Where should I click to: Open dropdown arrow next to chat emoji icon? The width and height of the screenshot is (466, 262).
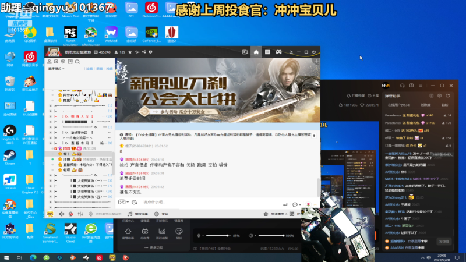pyautogui.click(x=128, y=202)
